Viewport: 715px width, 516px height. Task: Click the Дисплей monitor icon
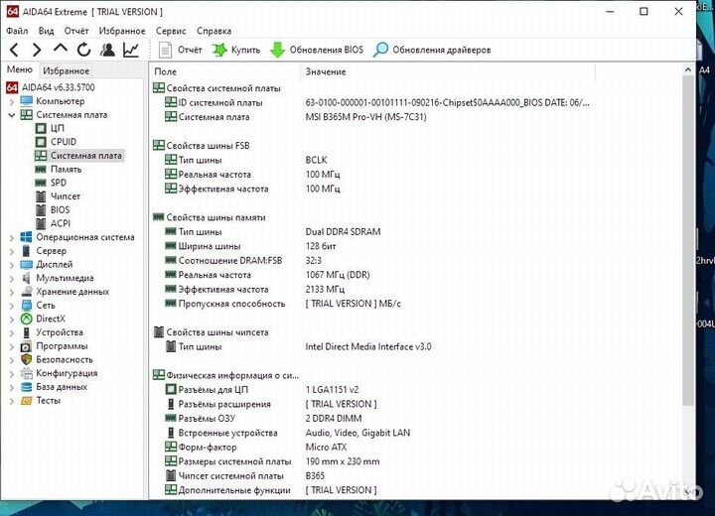pos(27,264)
